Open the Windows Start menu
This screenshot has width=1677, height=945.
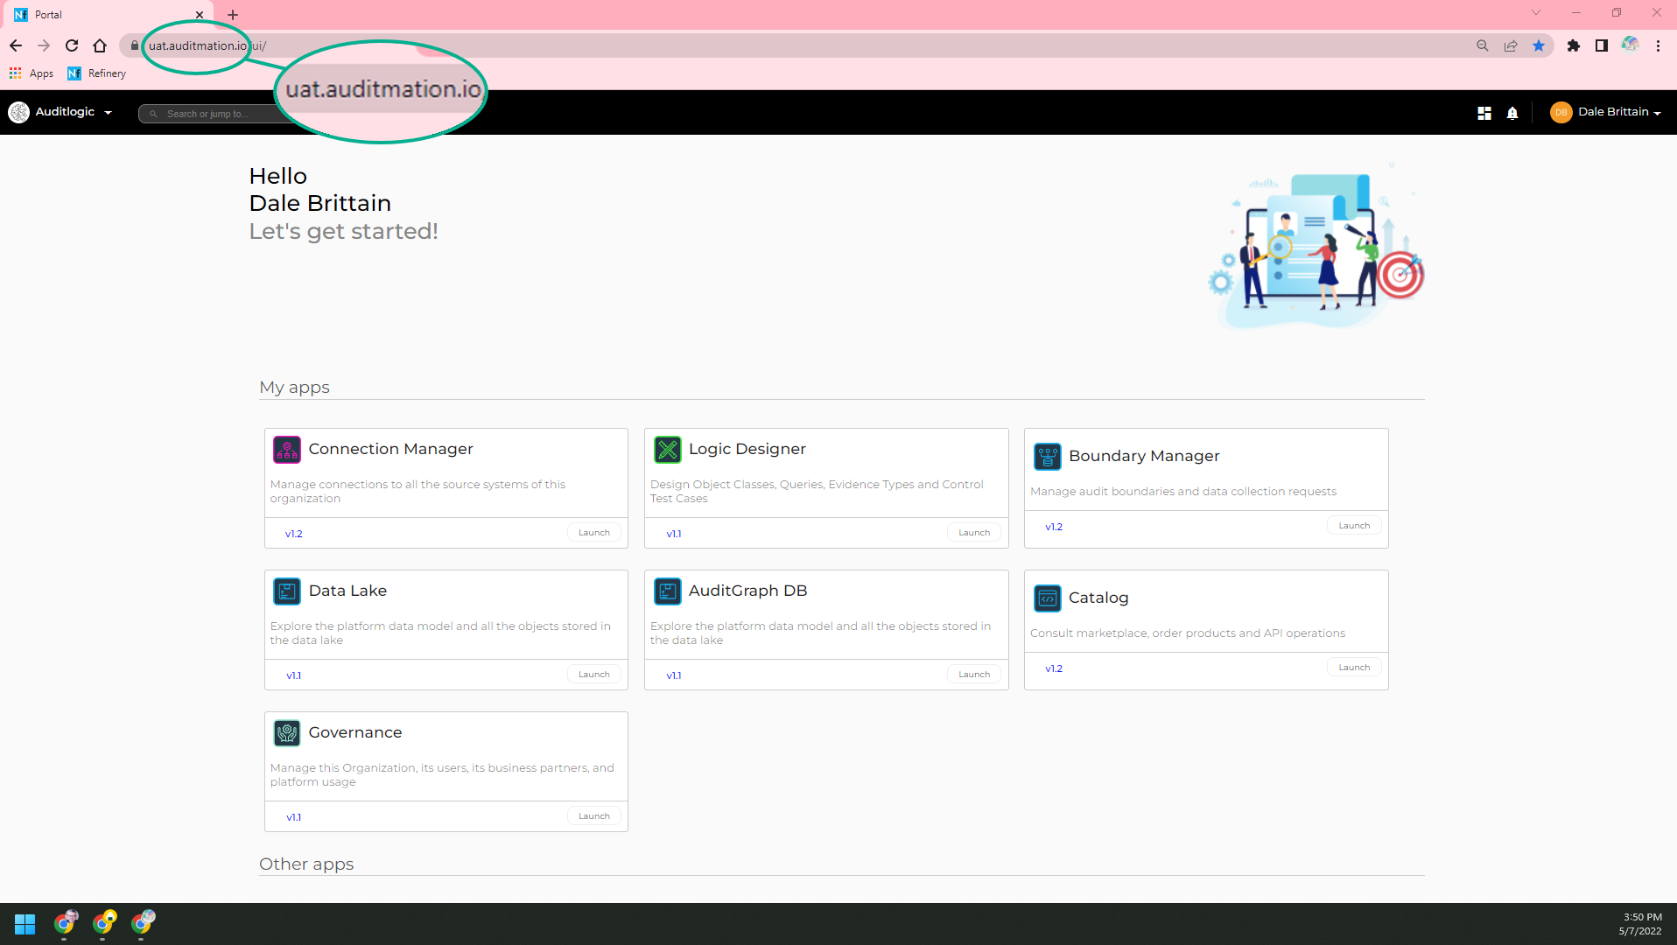point(25,924)
